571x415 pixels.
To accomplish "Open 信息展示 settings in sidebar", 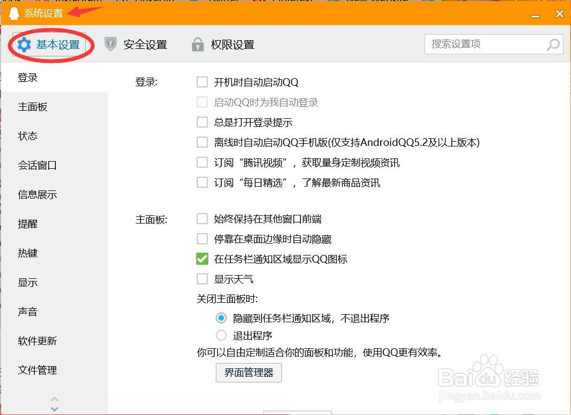I will point(55,195).
